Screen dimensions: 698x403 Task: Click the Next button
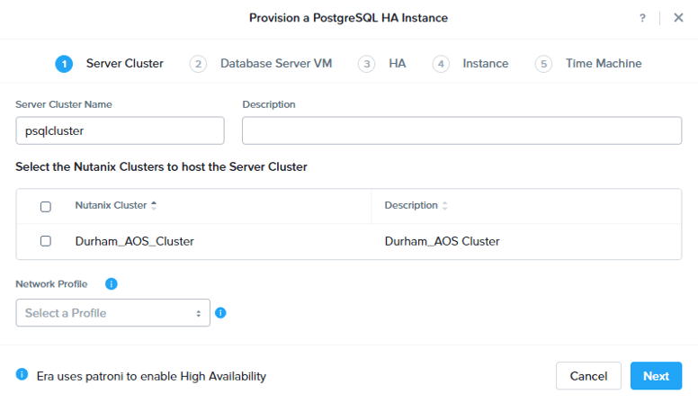[x=656, y=376]
